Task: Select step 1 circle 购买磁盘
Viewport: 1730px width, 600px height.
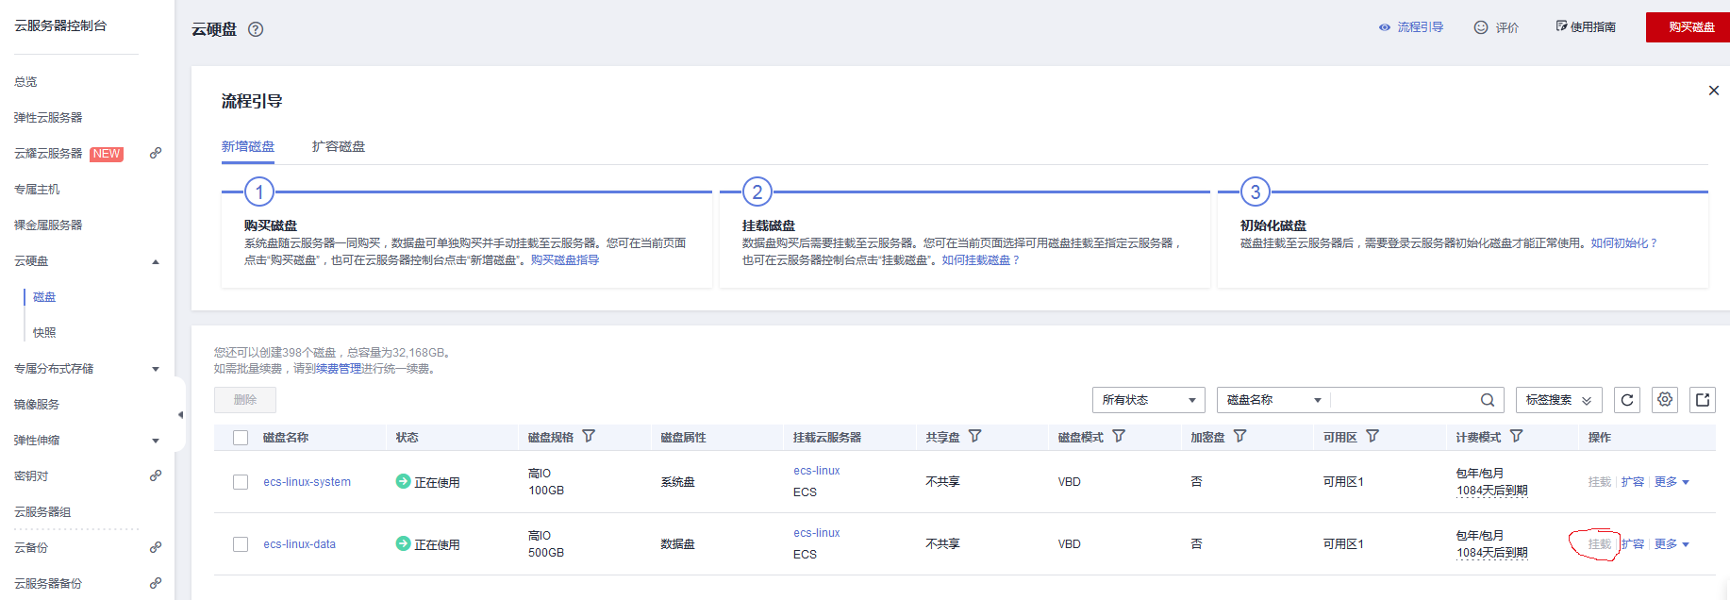Action: coord(259,192)
